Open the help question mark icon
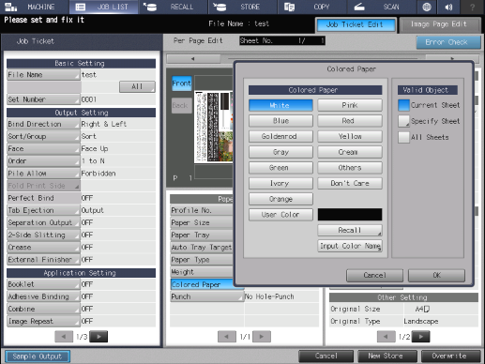The image size is (485, 364). pos(472,7)
